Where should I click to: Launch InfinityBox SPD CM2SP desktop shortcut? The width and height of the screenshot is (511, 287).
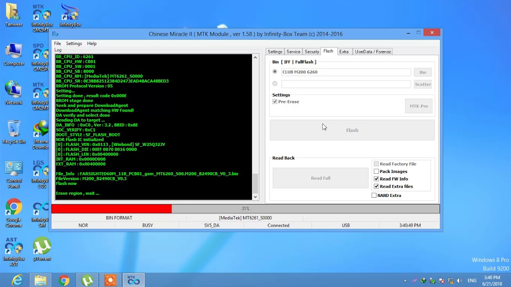(x=40, y=58)
